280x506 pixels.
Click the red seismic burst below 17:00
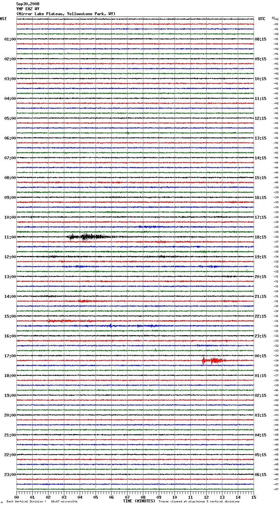[x=213, y=361]
